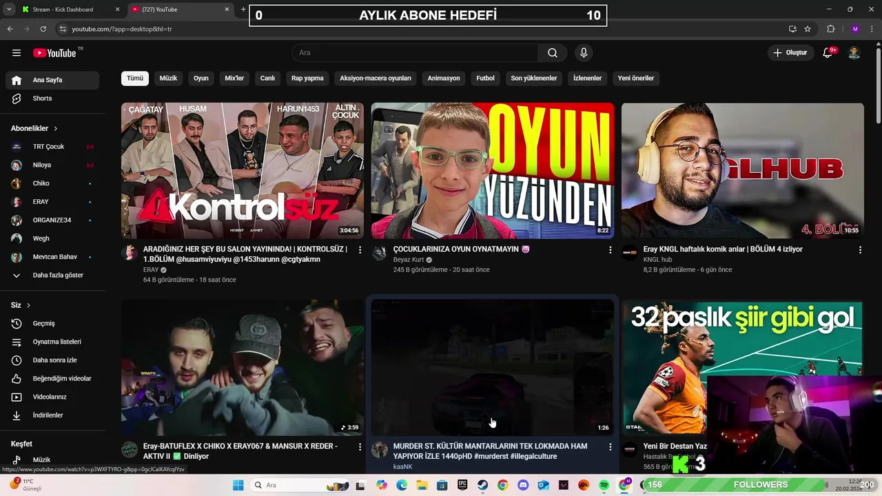Screen dimensions: 882x496
Task: Expand Daha fazla göster subscriptions
Action: pos(52,276)
